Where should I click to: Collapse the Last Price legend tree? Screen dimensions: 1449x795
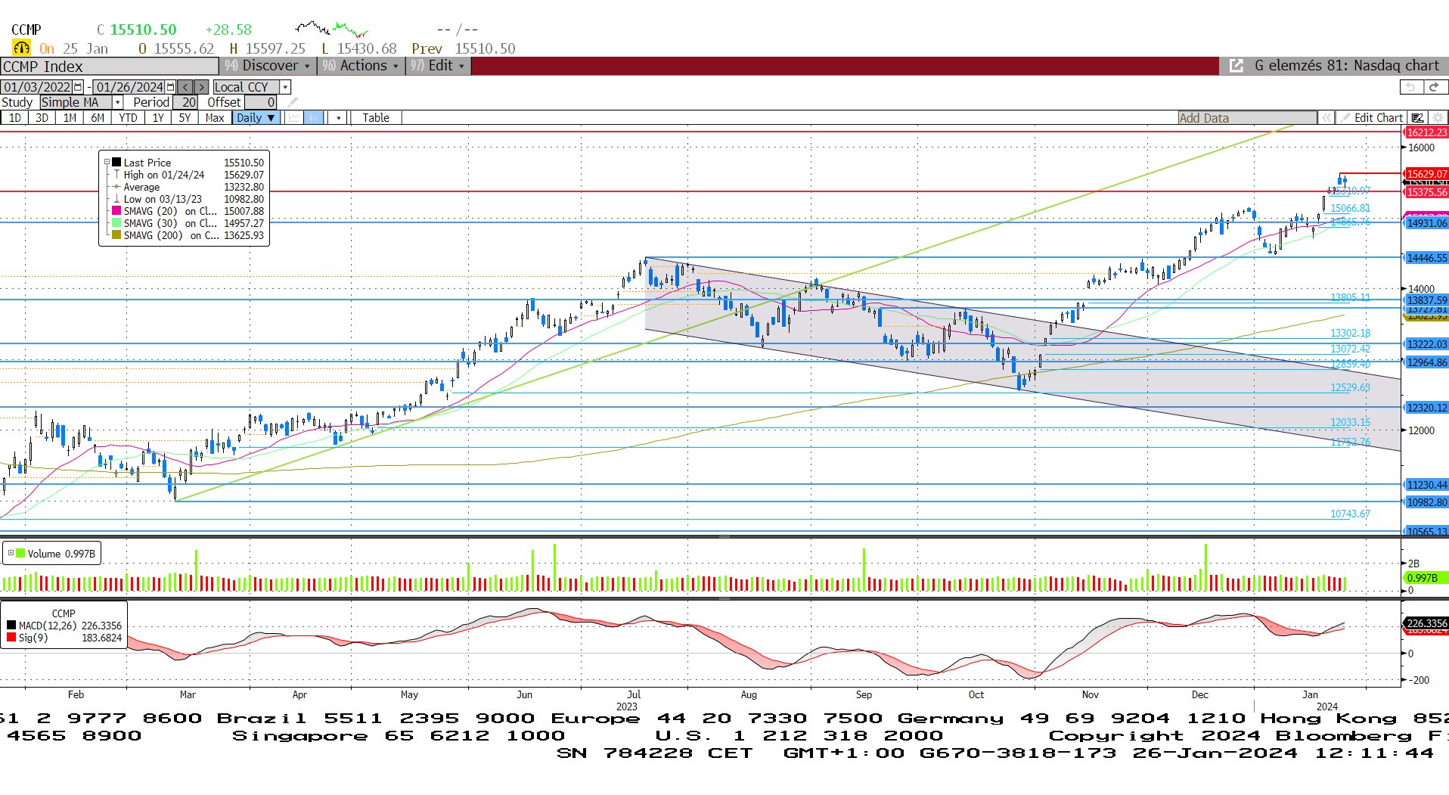(x=107, y=163)
